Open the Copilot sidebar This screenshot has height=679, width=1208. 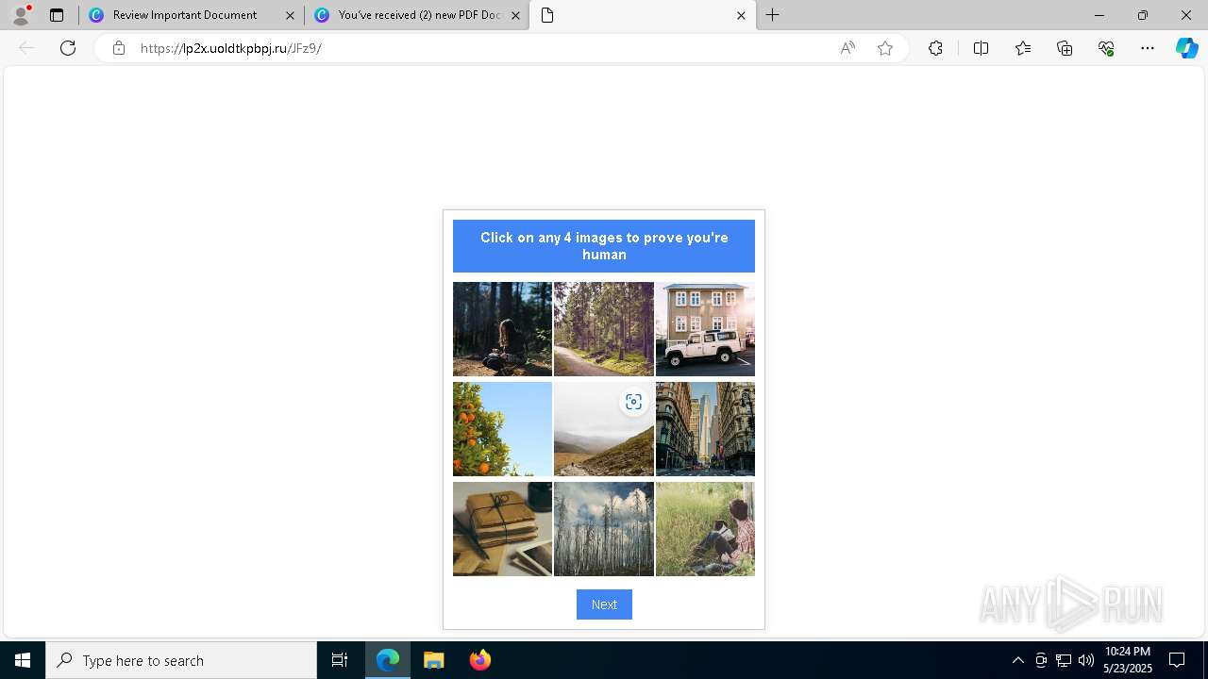point(1186,48)
